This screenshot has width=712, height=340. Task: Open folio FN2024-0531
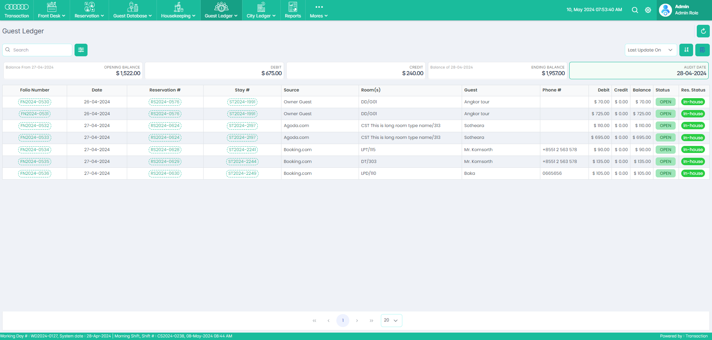[35, 114]
